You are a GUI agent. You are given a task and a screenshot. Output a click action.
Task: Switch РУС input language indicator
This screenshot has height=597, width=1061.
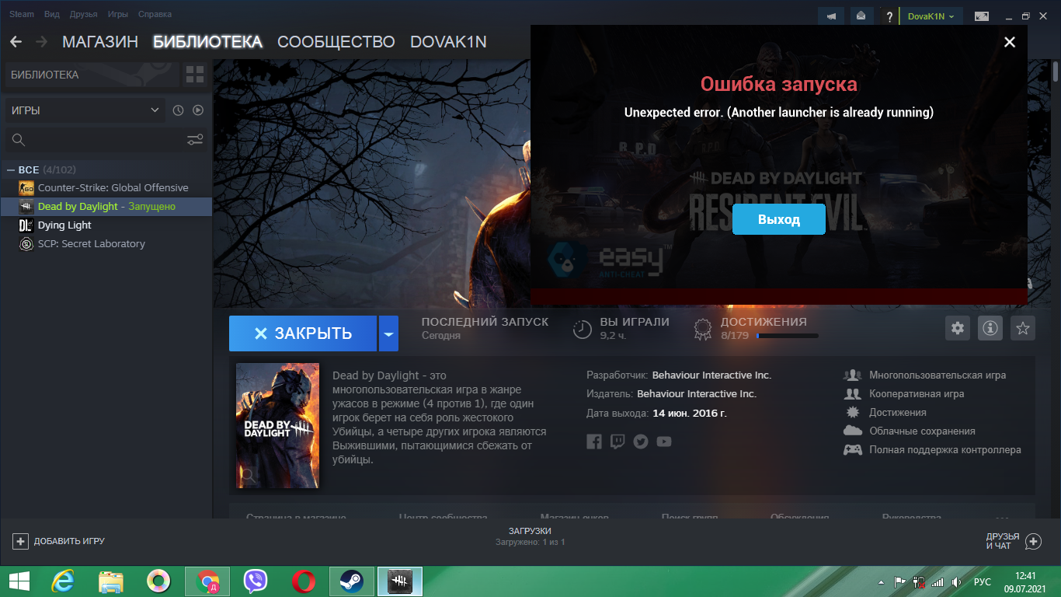tap(982, 581)
